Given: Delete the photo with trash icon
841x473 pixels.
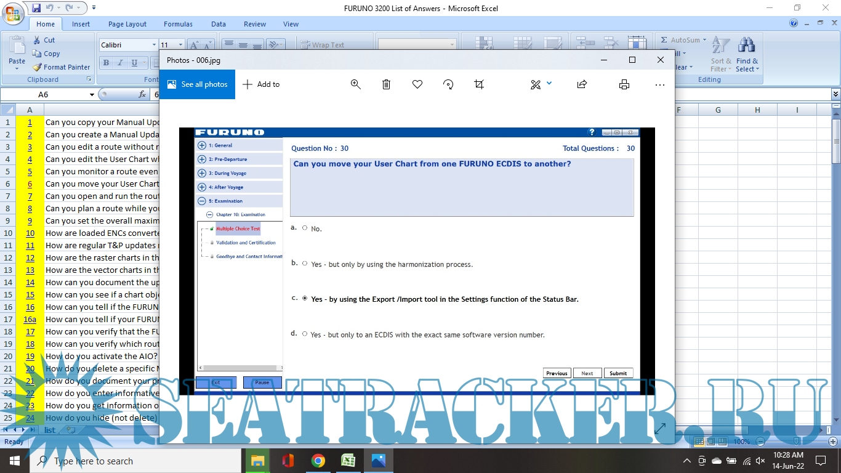Looking at the screenshot, I should 386,84.
